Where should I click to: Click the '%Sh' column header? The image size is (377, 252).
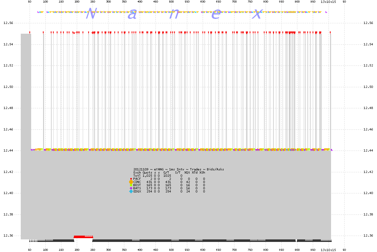[x=202, y=173]
